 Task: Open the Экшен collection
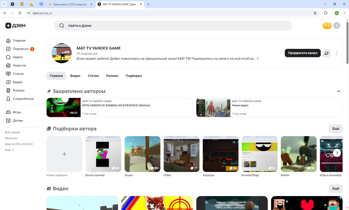142,154
